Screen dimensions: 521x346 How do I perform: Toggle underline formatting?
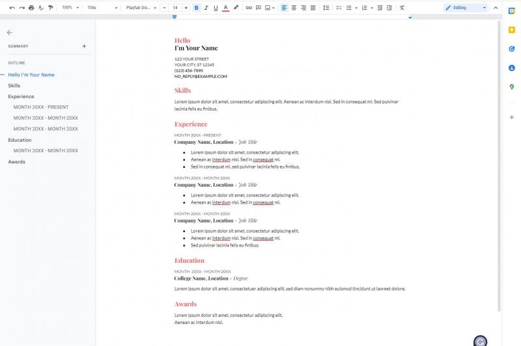coord(216,8)
